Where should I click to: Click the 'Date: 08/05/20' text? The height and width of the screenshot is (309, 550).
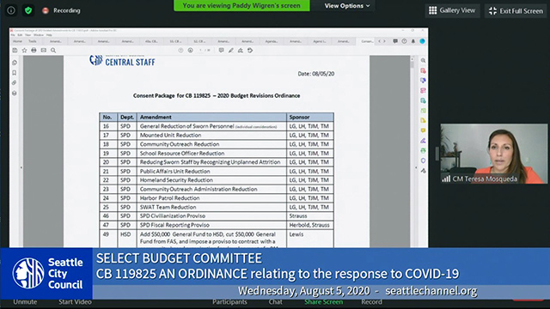pos(316,74)
